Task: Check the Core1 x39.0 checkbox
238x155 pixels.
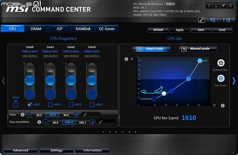Action: (50, 105)
